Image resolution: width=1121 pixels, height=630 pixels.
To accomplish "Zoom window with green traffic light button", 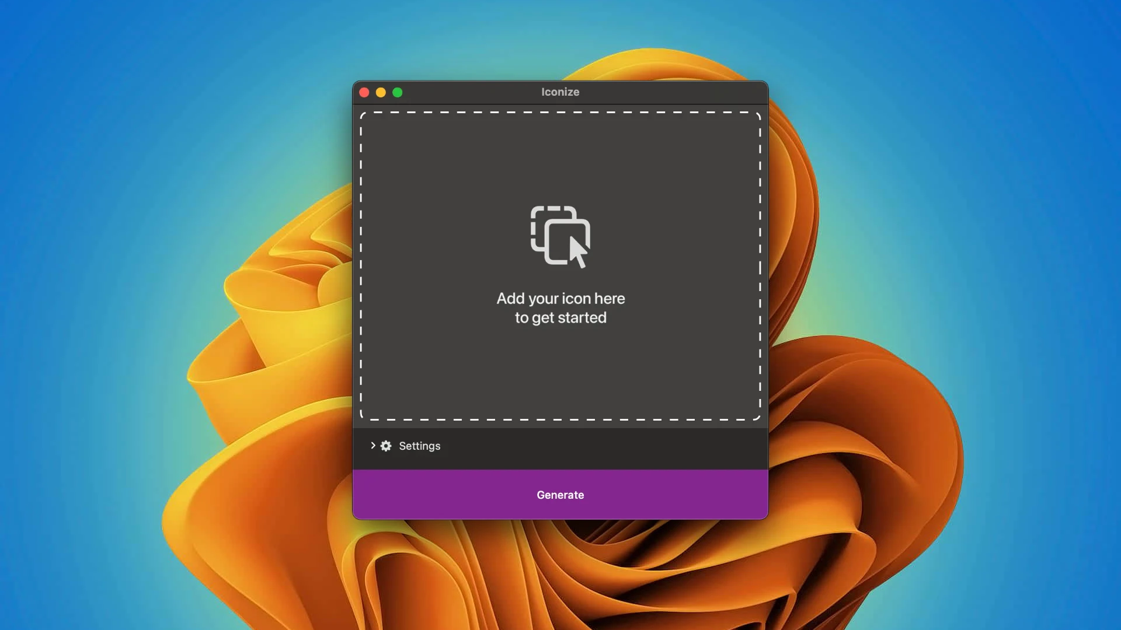I will 398,93.
